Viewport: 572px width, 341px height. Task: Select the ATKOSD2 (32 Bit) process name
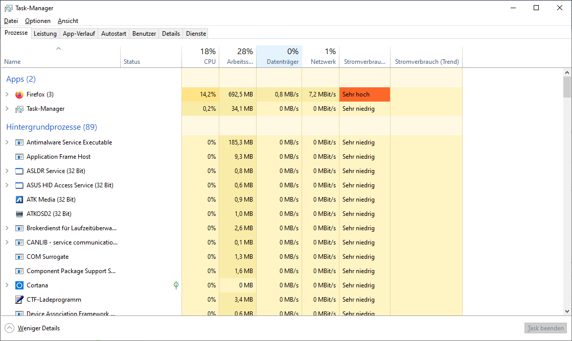(49, 214)
